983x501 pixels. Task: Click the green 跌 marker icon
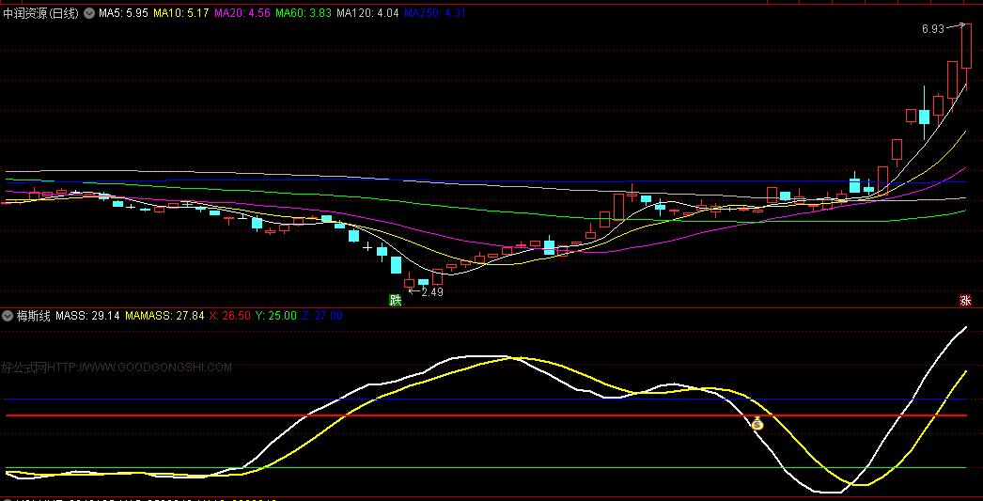395,301
